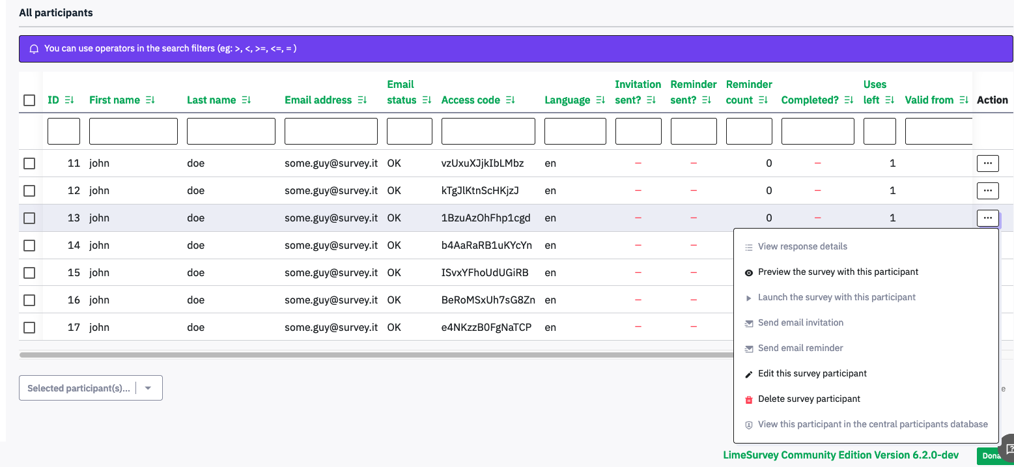Click the red trash icon to delete participant
The image size is (1014, 467).
pyautogui.click(x=749, y=399)
